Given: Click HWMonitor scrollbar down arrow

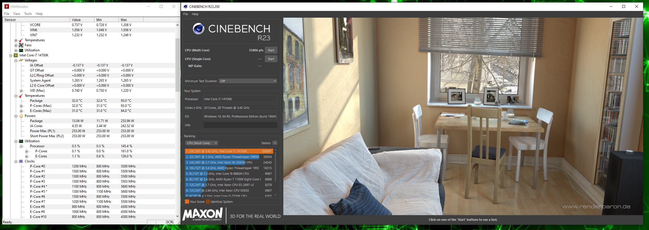Looking at the screenshot, I should (x=177, y=216).
